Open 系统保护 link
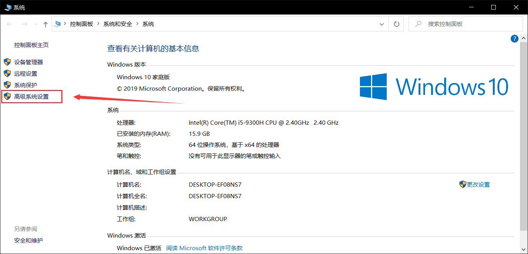Screen dimensions: 528x254 (x=26, y=85)
